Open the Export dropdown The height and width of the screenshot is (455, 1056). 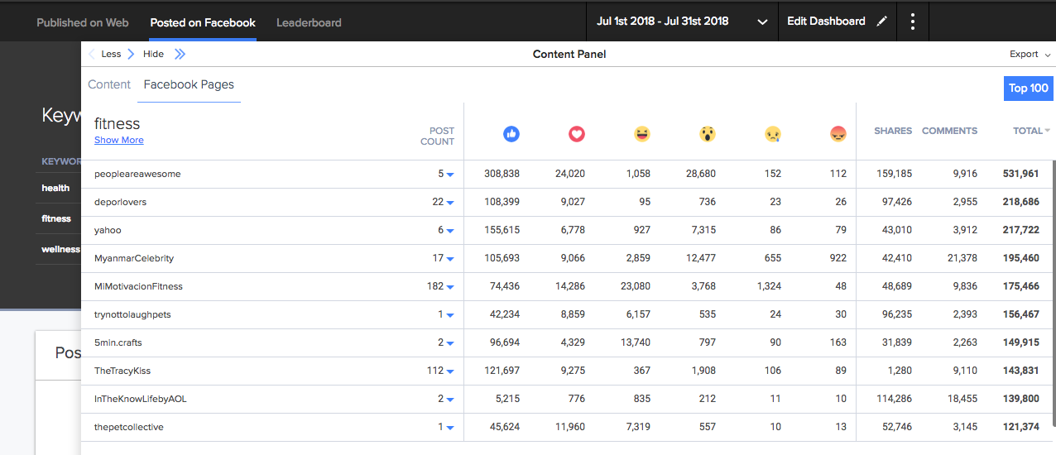(x=1030, y=55)
